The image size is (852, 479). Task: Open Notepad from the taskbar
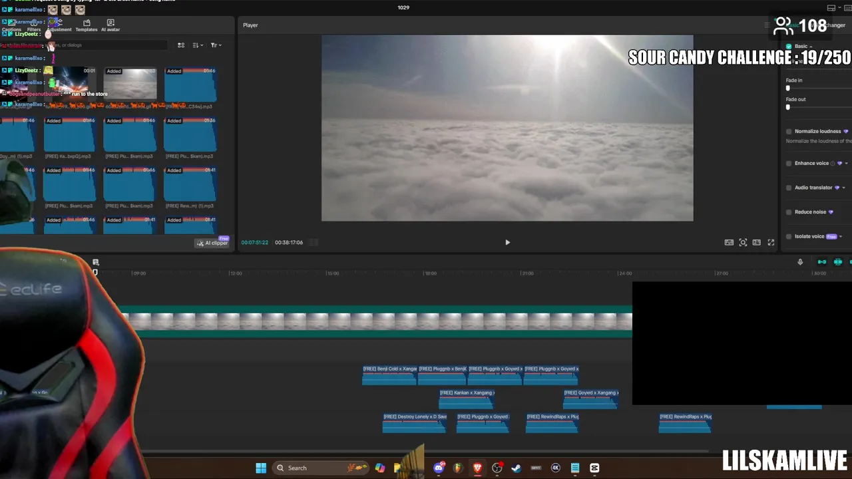tap(575, 468)
